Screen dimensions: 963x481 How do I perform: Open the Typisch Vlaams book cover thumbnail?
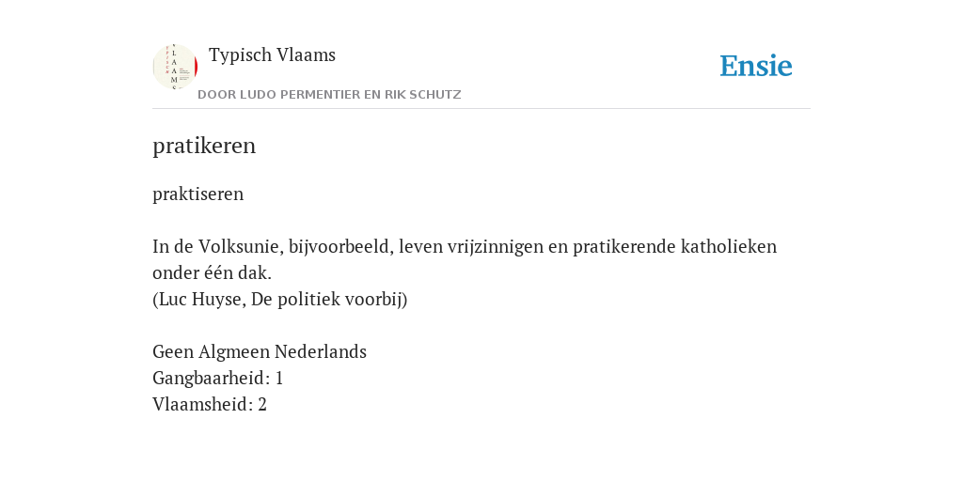coord(175,67)
